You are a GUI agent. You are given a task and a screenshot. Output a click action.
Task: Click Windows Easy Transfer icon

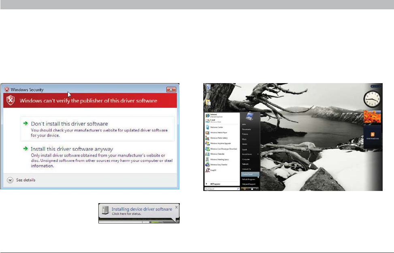click(208, 165)
